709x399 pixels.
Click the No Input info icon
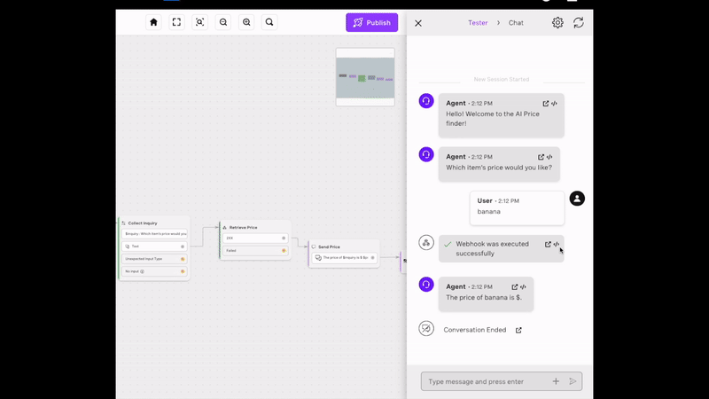(142, 271)
